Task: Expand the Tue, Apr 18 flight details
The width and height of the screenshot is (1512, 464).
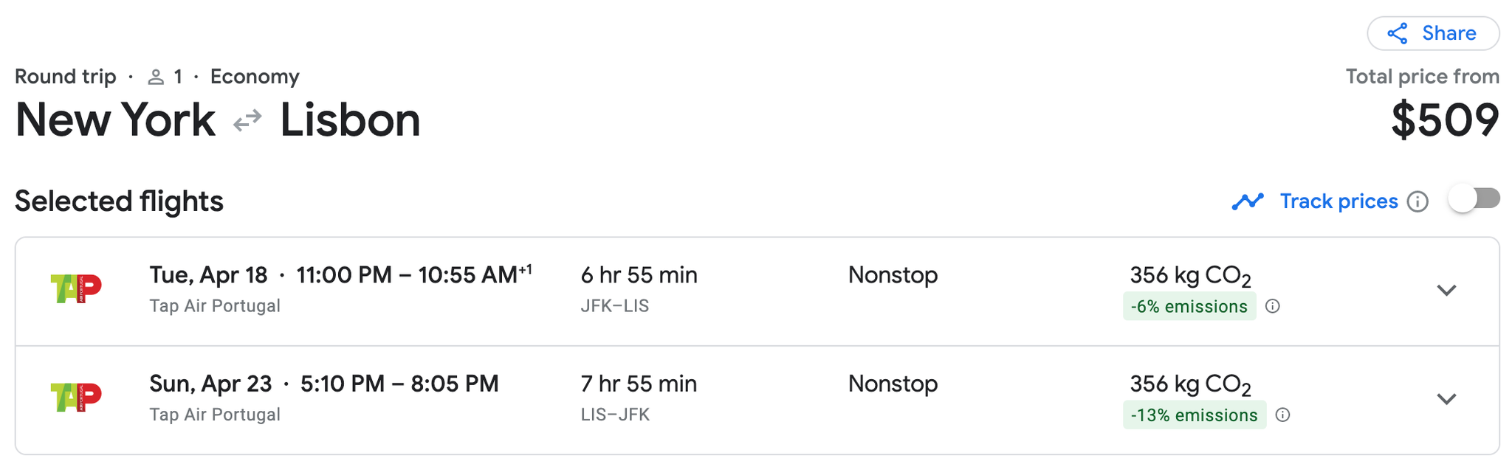Action: point(1446,290)
